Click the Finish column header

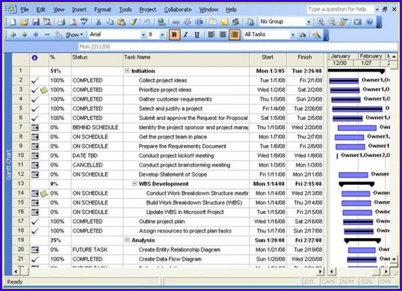pos(305,60)
